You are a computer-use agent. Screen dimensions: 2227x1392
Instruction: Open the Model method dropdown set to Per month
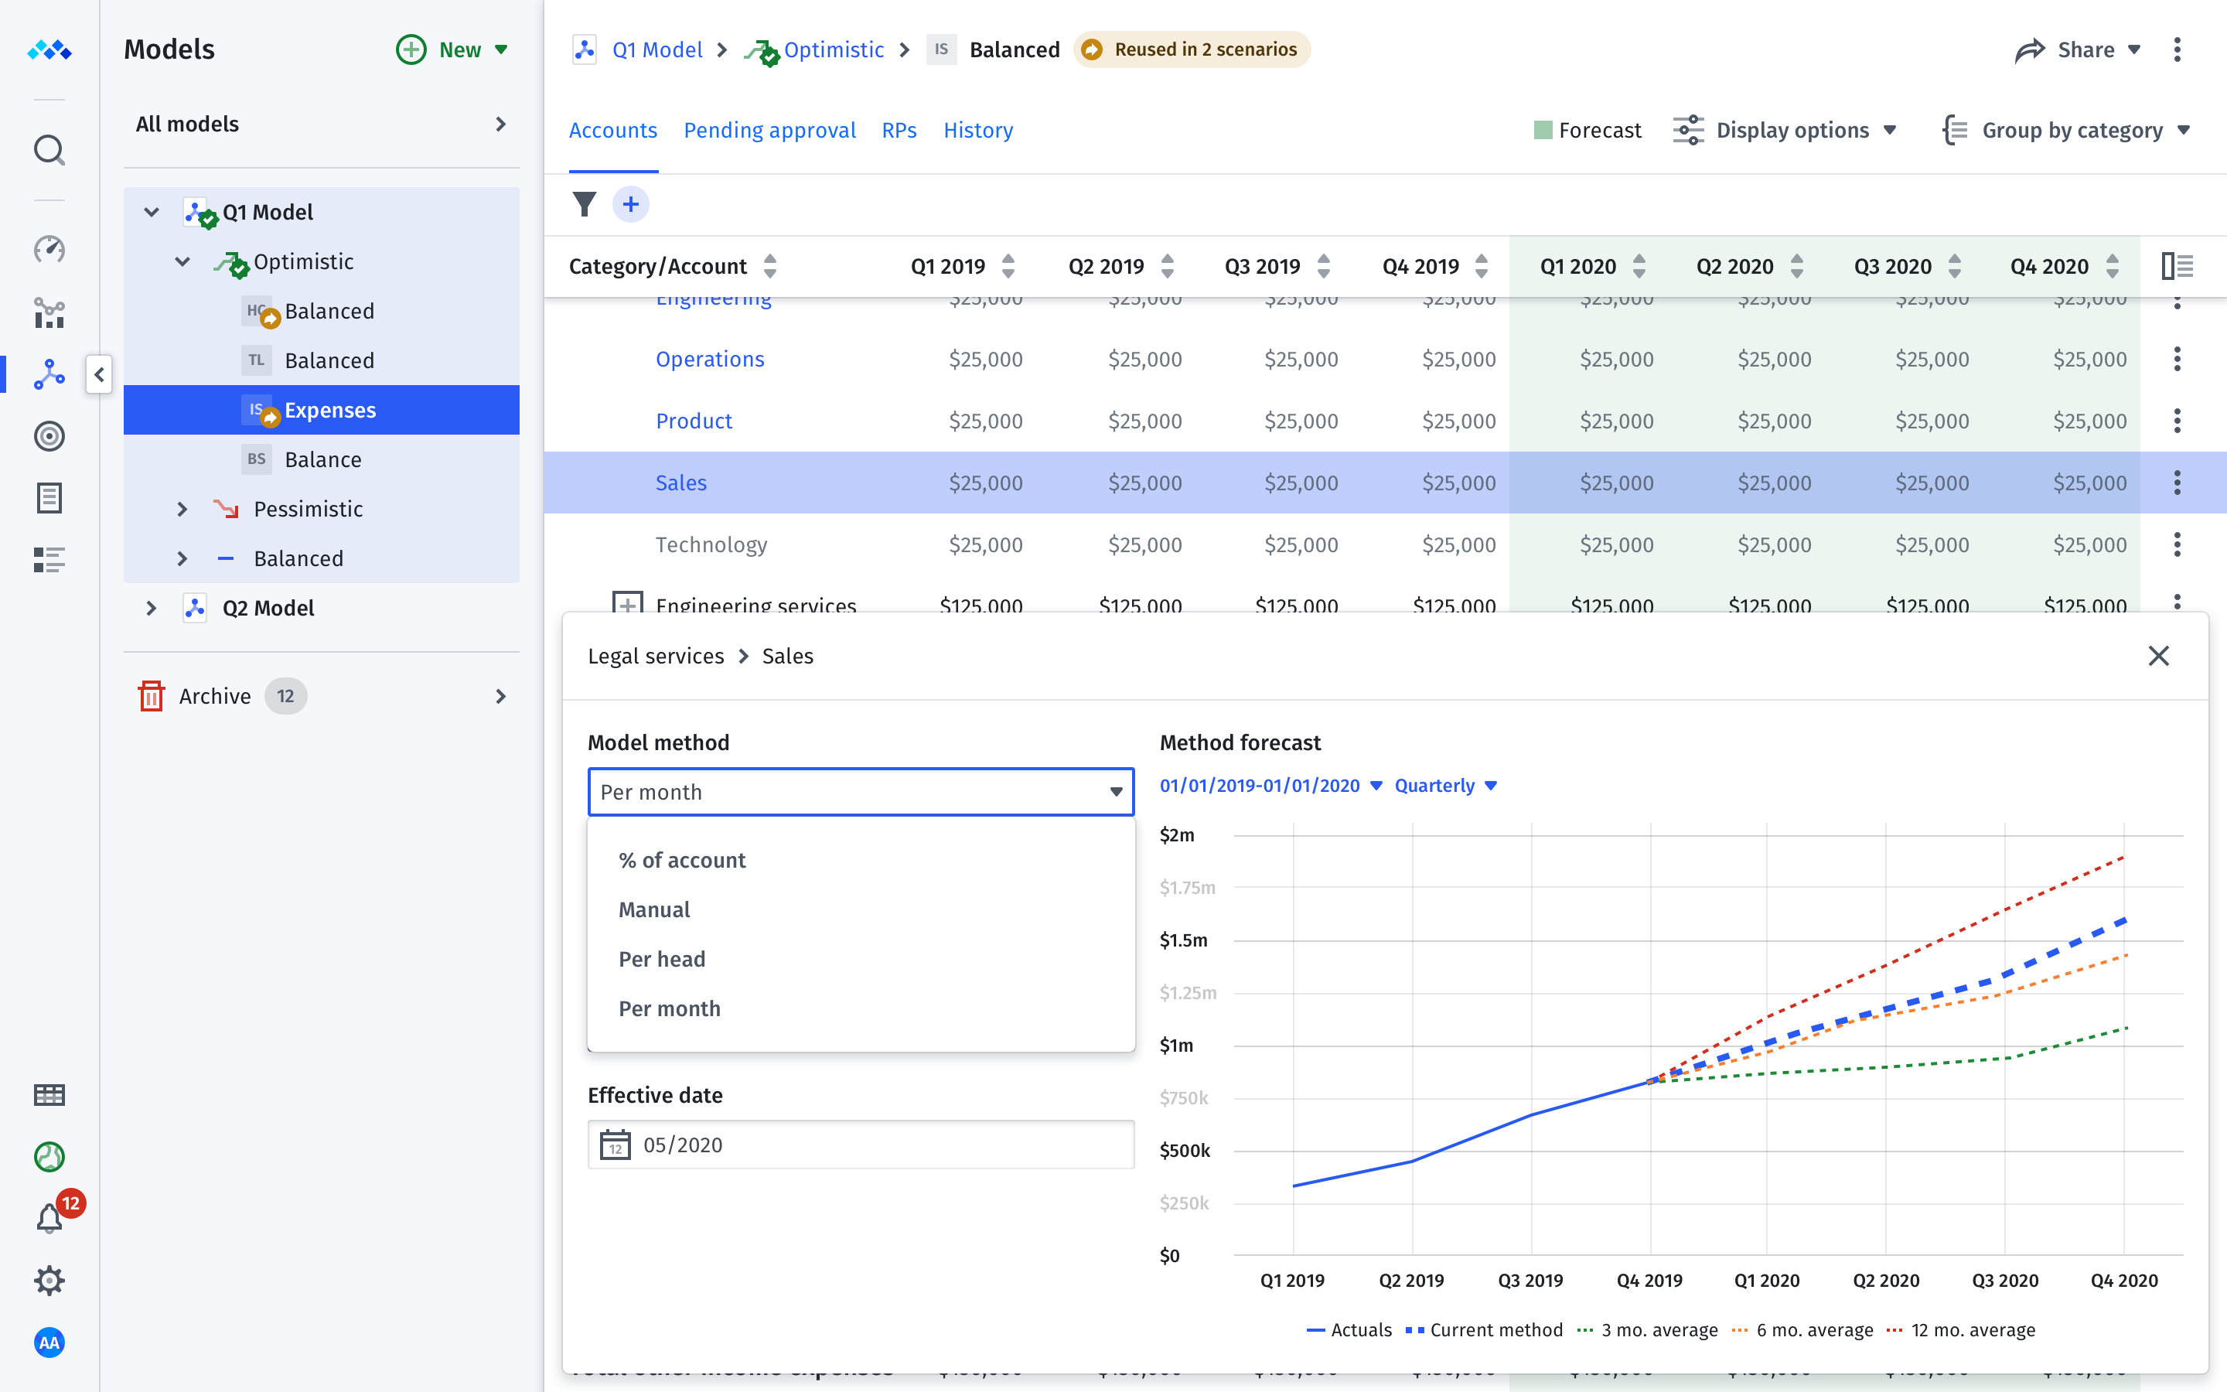[860, 792]
